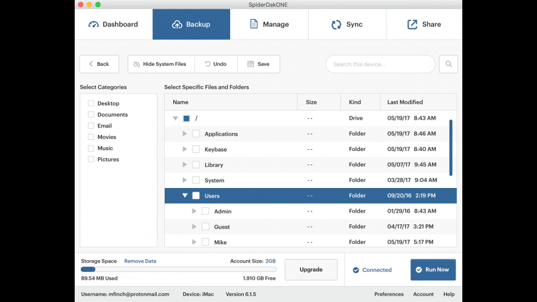Viewport: 537px width, 302px height.
Task: Click the magnifying glass search icon
Action: (449, 64)
